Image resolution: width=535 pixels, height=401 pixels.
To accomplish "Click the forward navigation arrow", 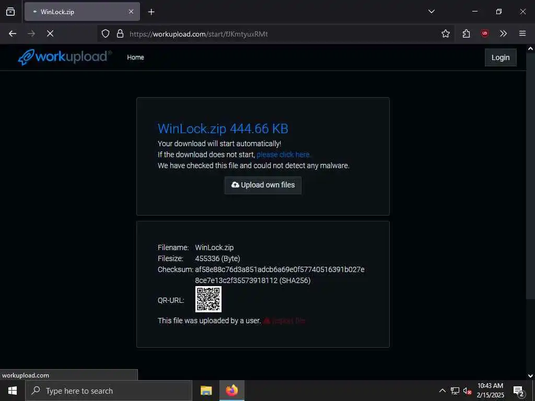I will (x=31, y=33).
